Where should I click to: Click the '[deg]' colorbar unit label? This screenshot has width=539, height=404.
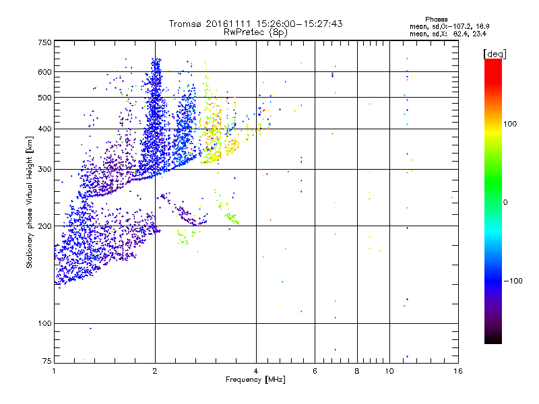point(495,54)
